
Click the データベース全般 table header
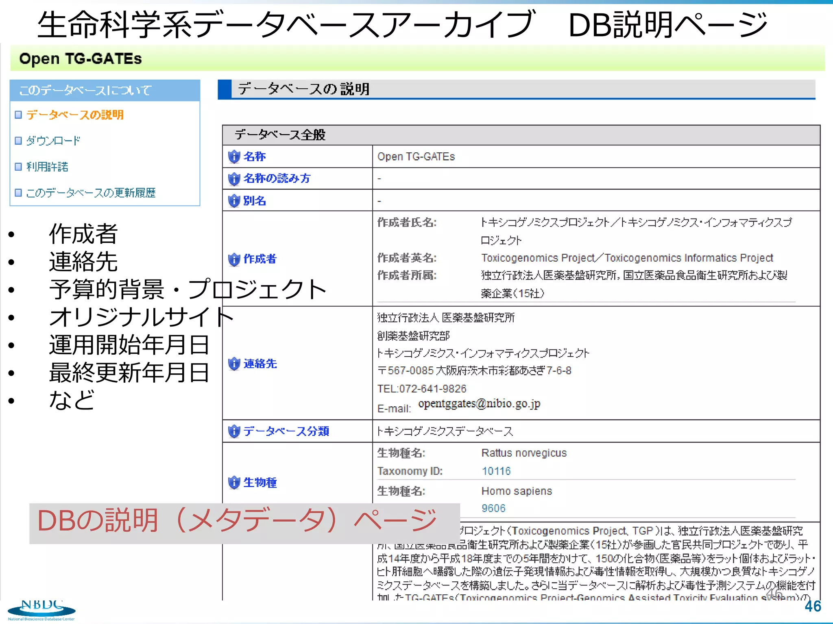pos(521,135)
